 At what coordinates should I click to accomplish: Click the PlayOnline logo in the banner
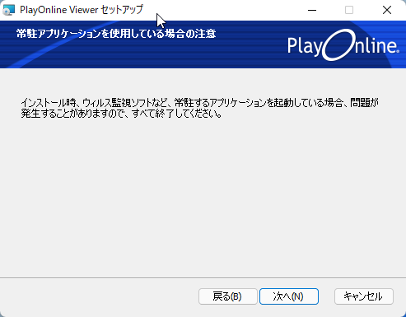click(343, 44)
